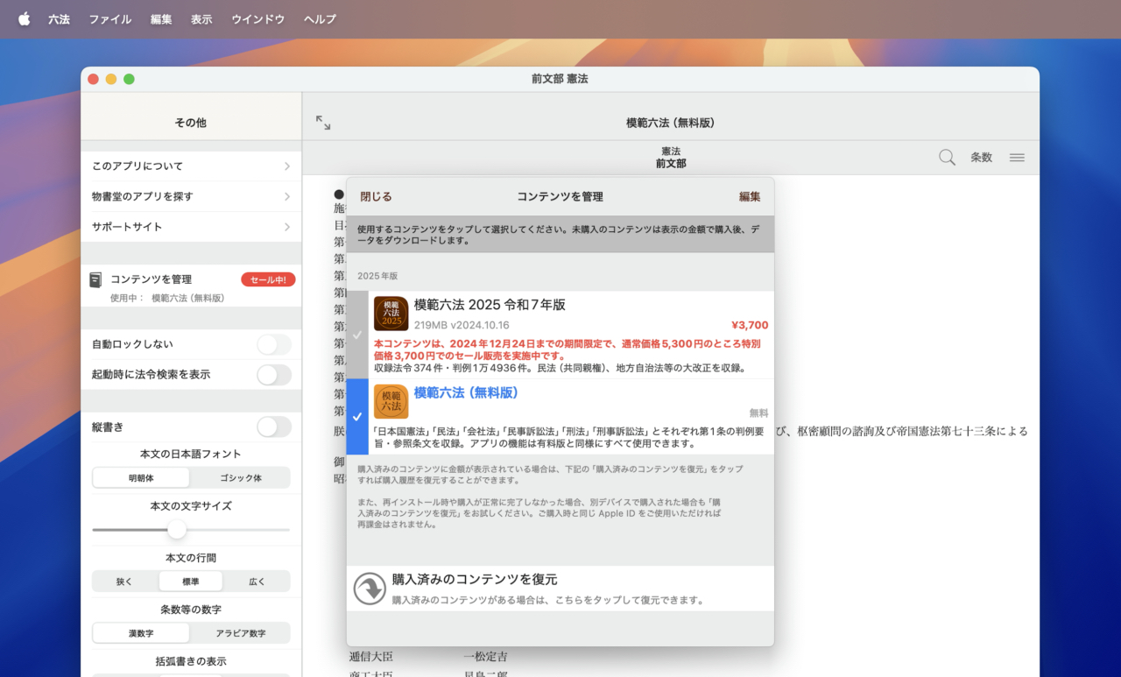1121x677 pixels.
Task: Click the 模範六法 (無料版) main header title
Action: tap(671, 123)
